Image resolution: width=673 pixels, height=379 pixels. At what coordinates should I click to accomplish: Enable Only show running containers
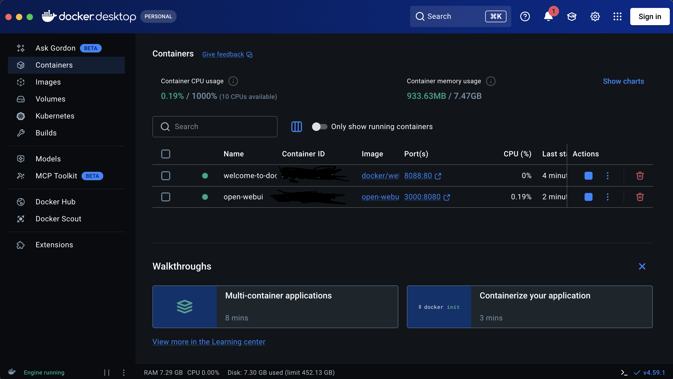coord(319,127)
